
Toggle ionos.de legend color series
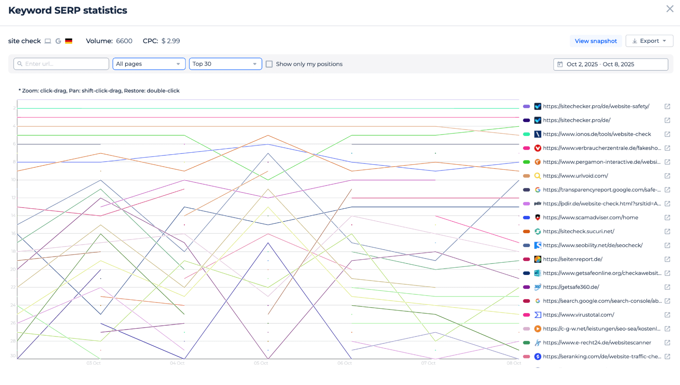(x=526, y=134)
